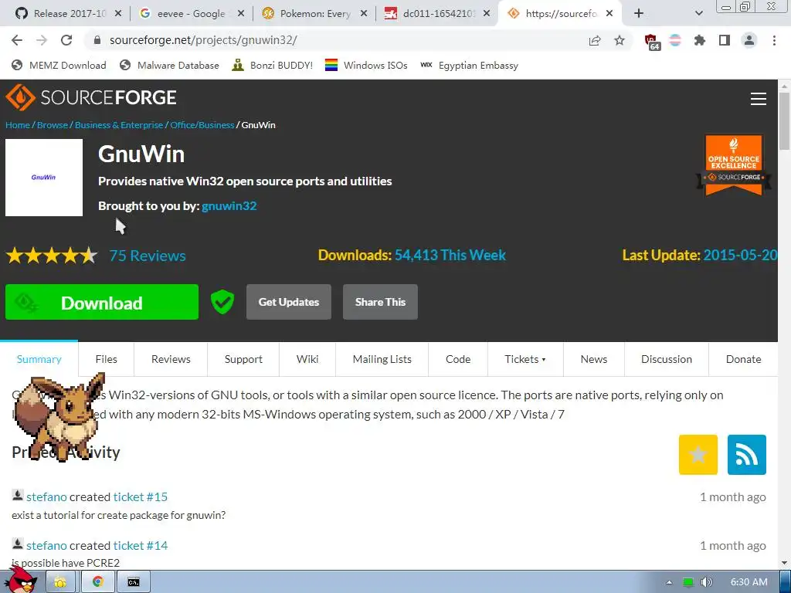
Task: Open Chrome's three-dot menu
Action: pos(774,40)
